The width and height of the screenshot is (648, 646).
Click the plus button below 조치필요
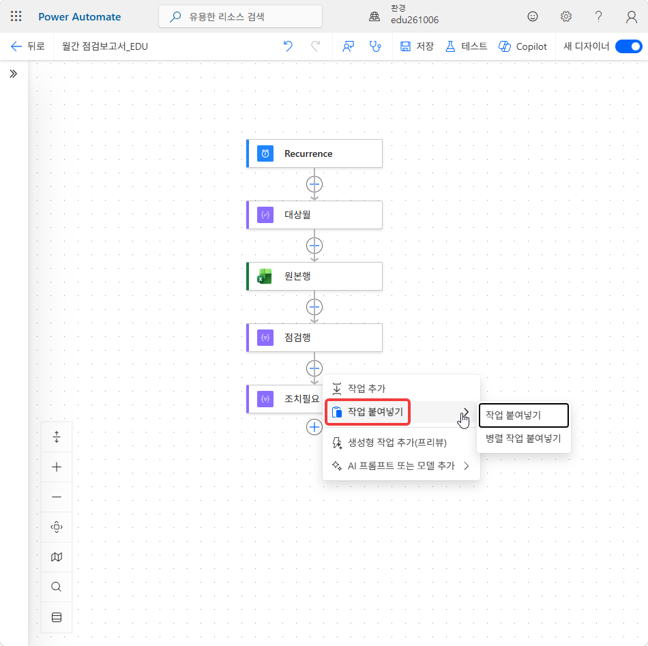pyautogui.click(x=314, y=427)
